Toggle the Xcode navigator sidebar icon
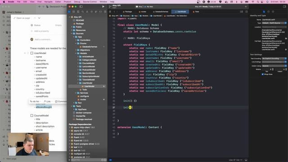288x162 pixels. coord(81,7)
